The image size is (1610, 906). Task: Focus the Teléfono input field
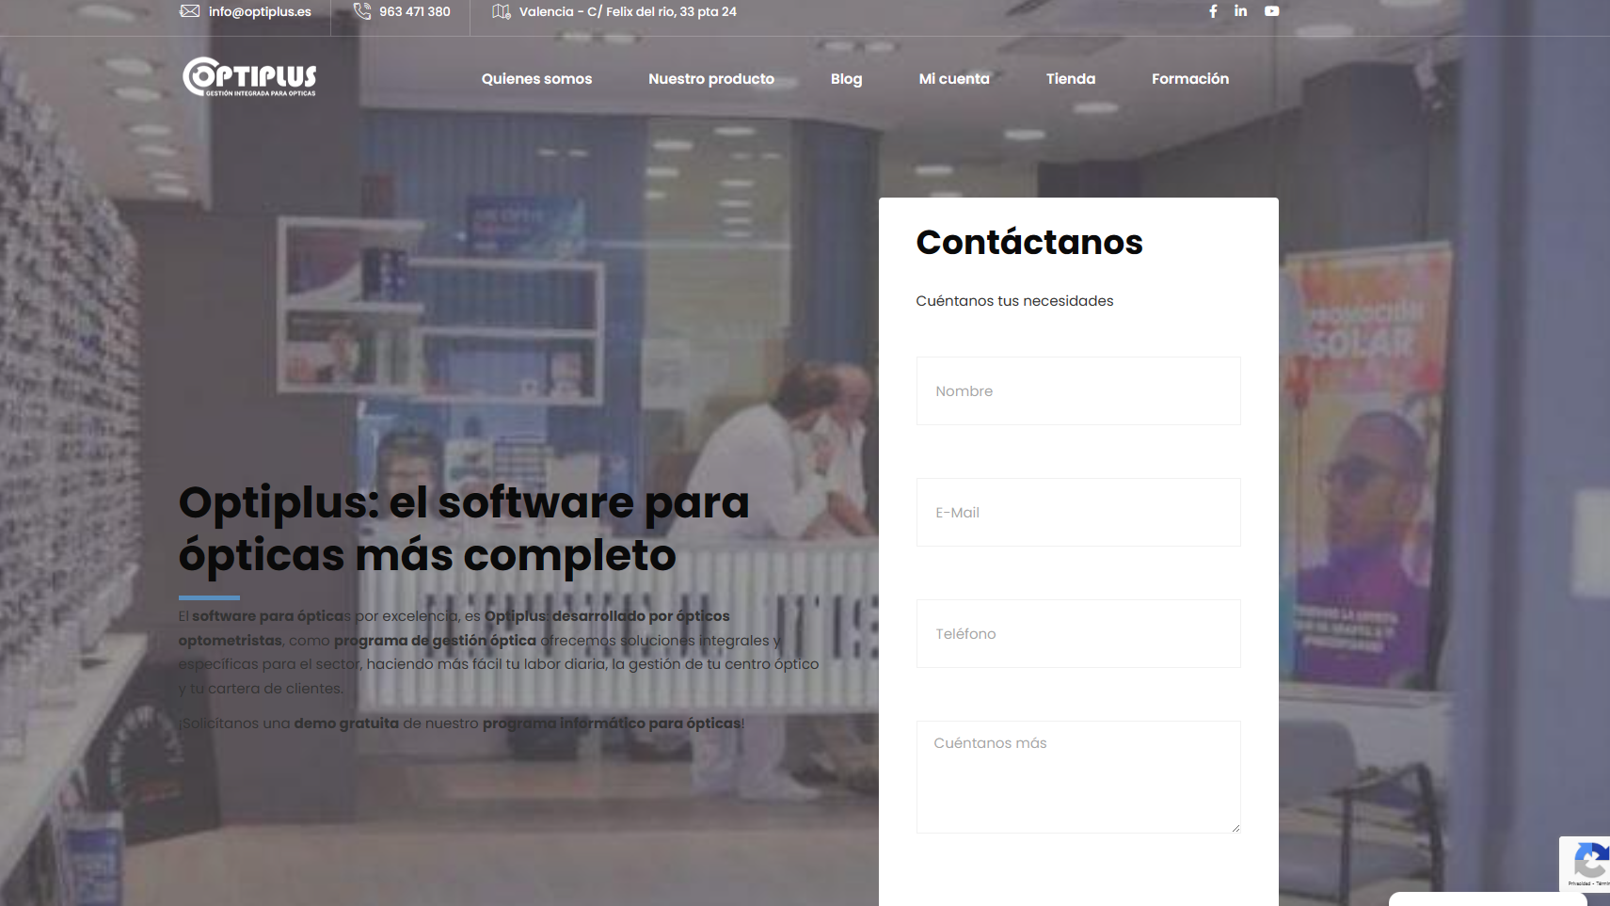pos(1078,633)
